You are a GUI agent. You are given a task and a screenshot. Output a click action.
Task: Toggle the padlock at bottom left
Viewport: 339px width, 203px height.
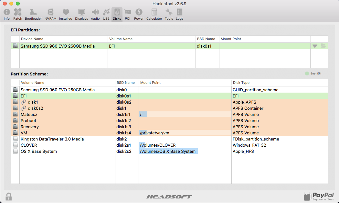[9, 197]
